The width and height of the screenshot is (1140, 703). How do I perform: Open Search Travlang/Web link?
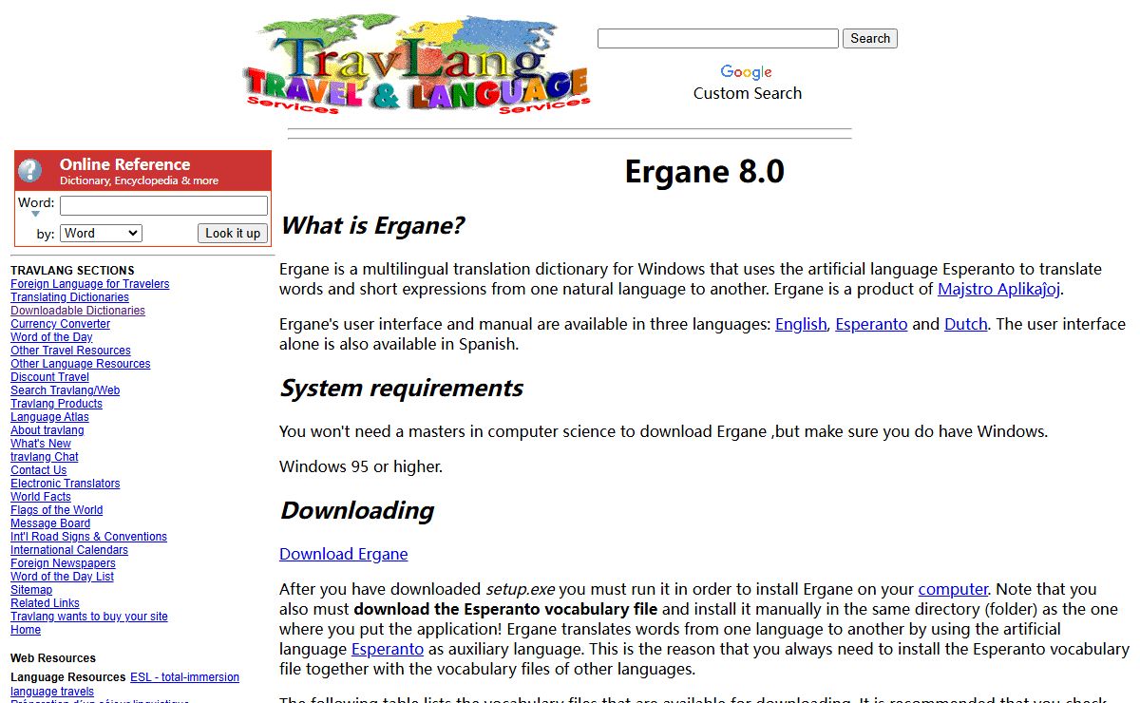point(65,390)
